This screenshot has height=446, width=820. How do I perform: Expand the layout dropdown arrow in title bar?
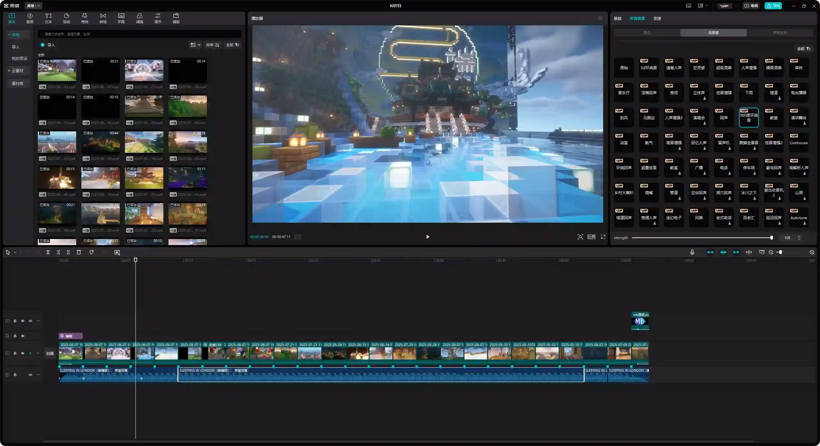point(707,6)
